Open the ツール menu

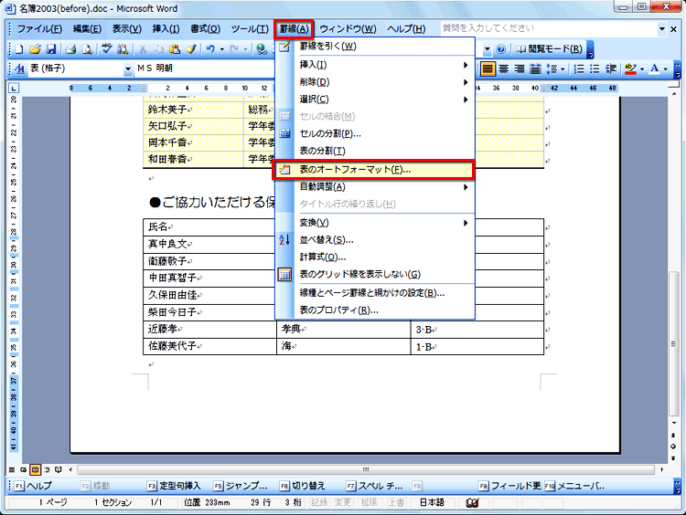[250, 29]
